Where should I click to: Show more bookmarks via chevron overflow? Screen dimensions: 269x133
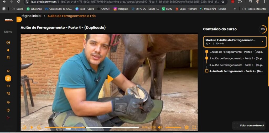pos(235,9)
